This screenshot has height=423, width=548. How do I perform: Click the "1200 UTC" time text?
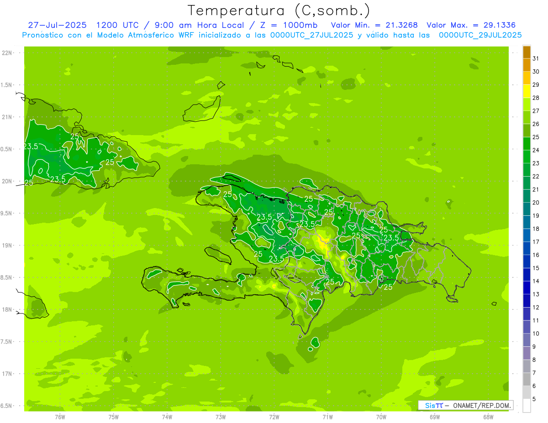pos(116,25)
